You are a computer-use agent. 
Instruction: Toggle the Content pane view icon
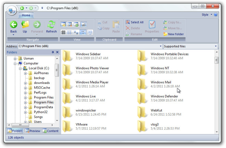coord(76,24)
